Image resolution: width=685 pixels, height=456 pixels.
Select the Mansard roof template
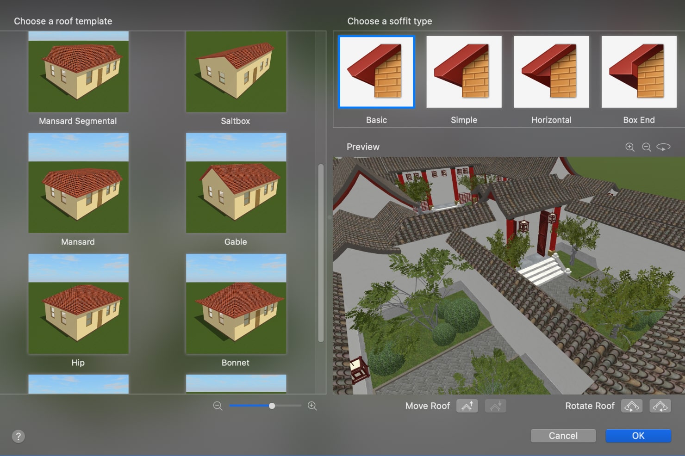pyautogui.click(x=78, y=183)
